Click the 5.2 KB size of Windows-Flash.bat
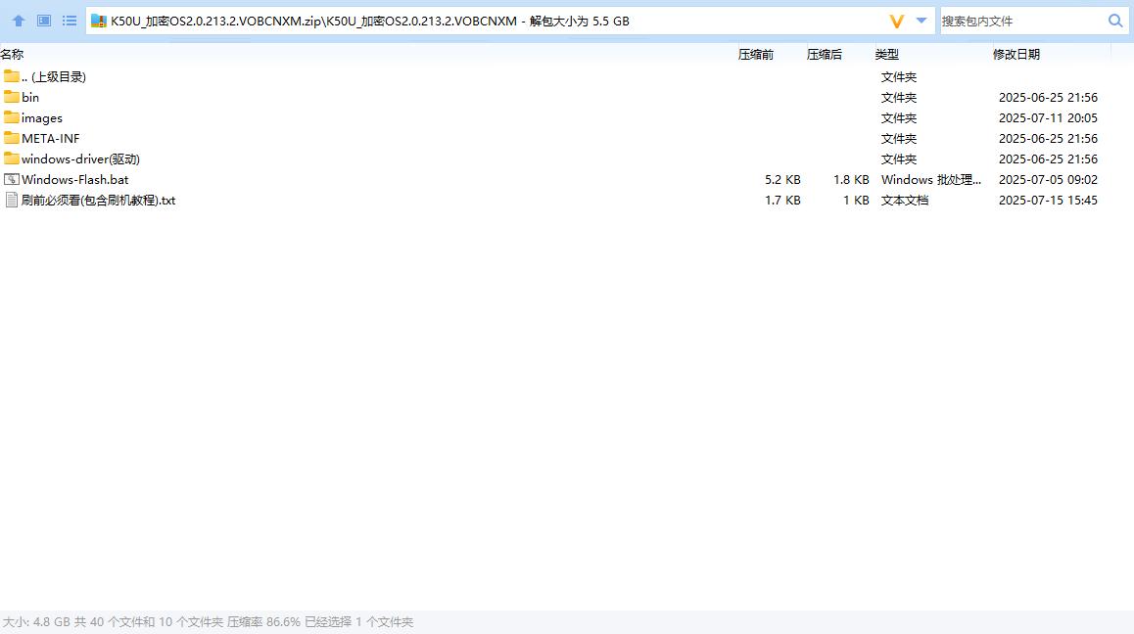The width and height of the screenshot is (1134, 634). 782,179
